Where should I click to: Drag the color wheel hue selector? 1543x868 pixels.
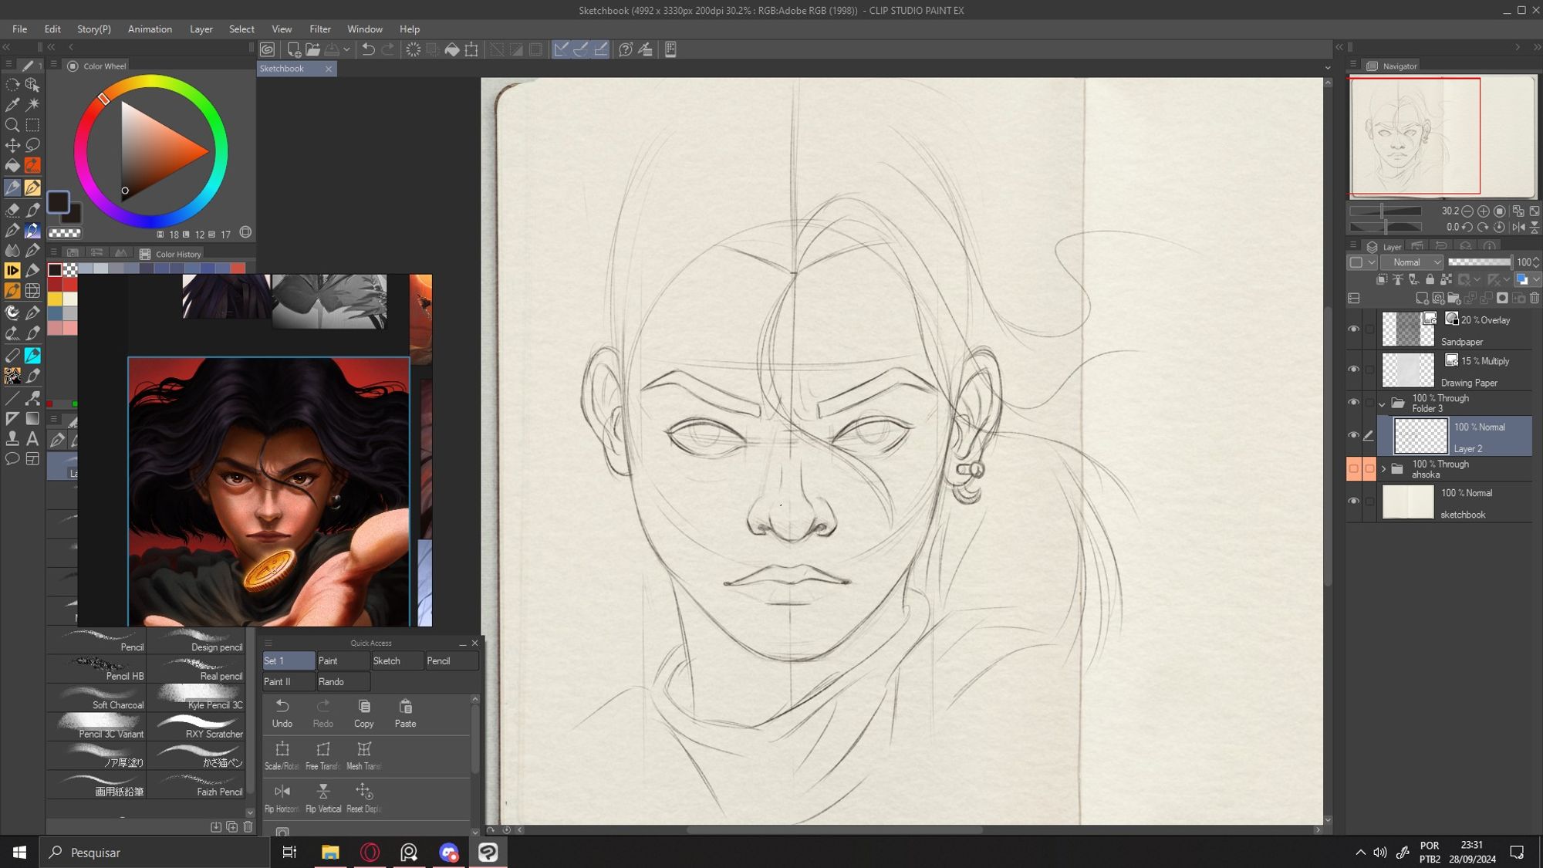coord(103,99)
